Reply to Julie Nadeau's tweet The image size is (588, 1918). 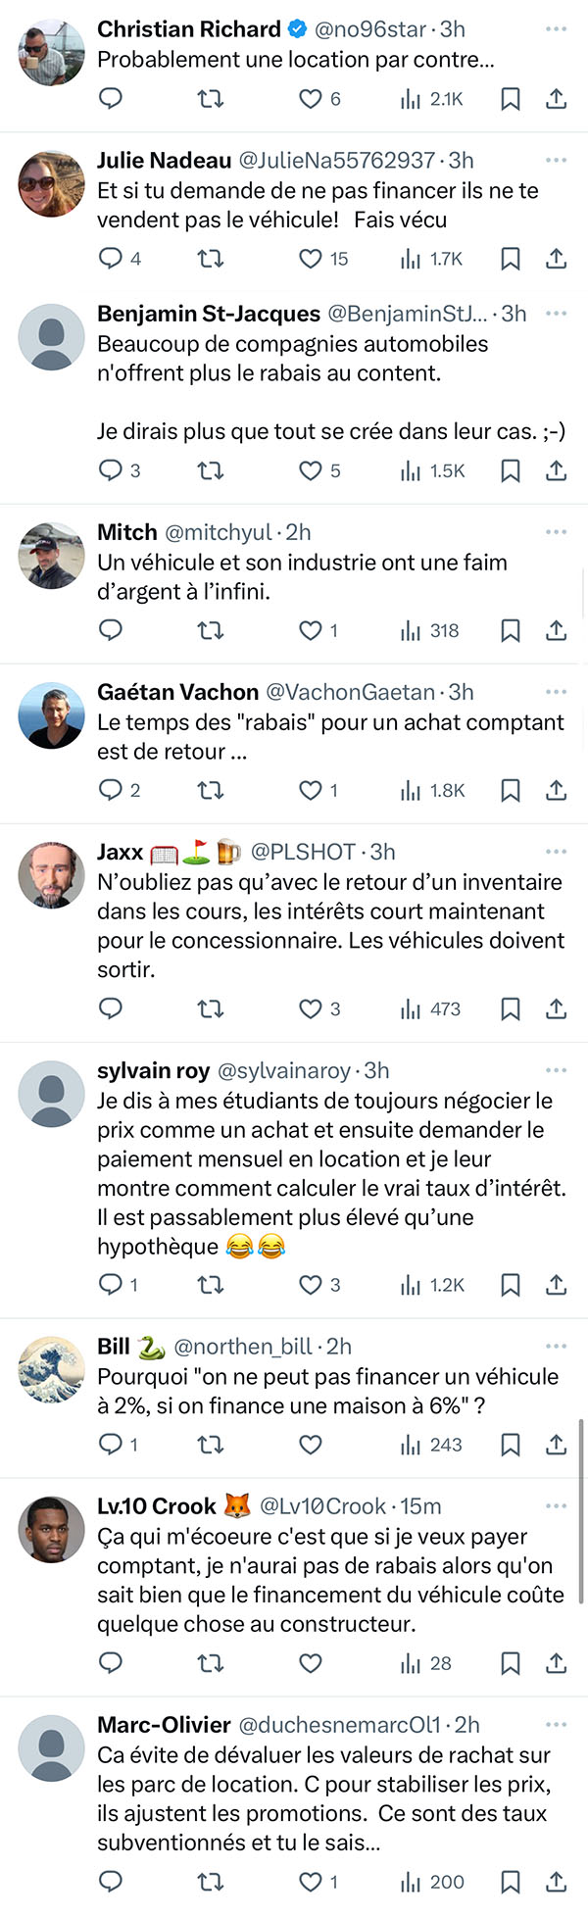click(111, 259)
